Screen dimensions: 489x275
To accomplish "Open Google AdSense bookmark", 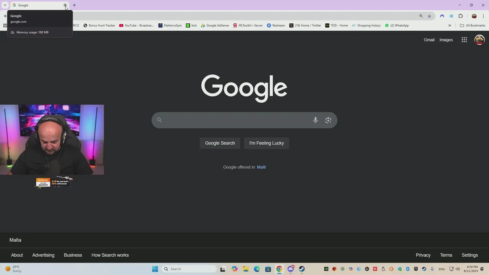I will click(x=215, y=26).
